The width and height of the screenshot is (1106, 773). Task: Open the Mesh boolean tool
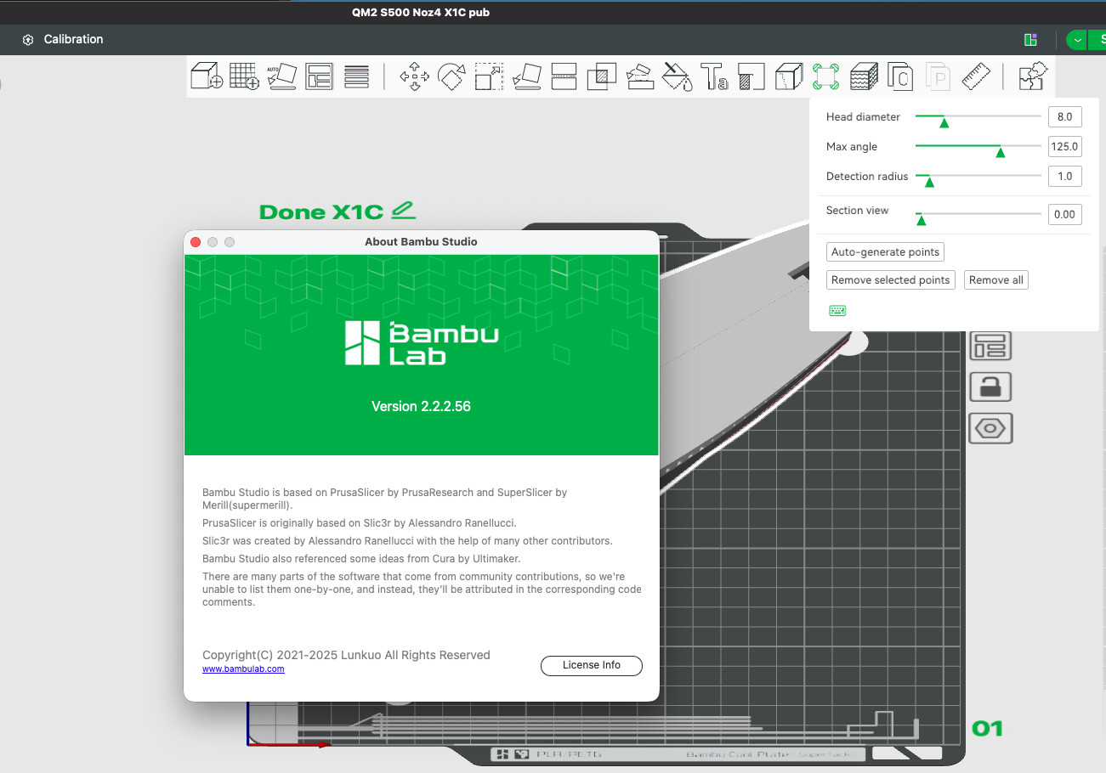602,76
